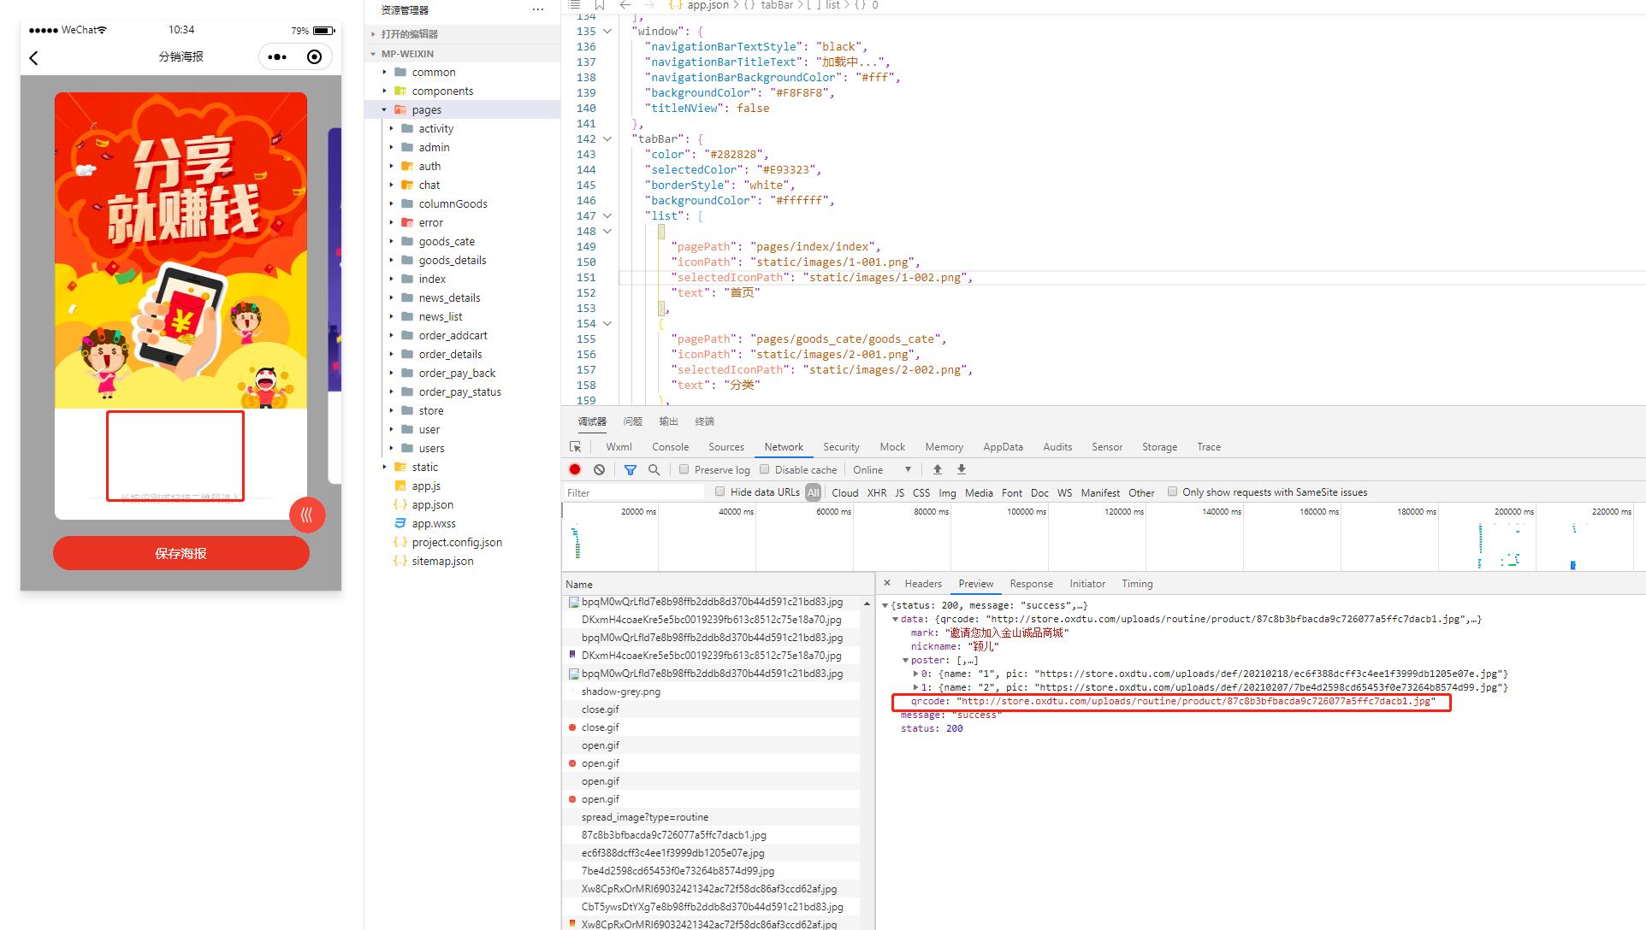This screenshot has width=1646, height=930.
Task: Expand the static folder
Action: (424, 467)
